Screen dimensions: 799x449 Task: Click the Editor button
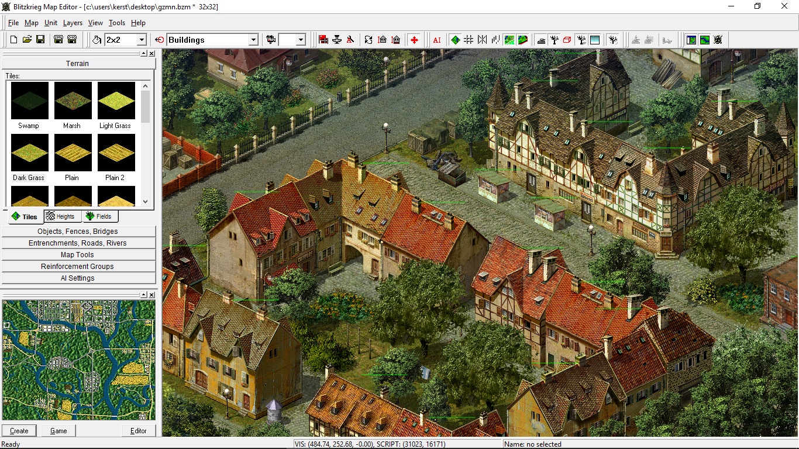139,431
